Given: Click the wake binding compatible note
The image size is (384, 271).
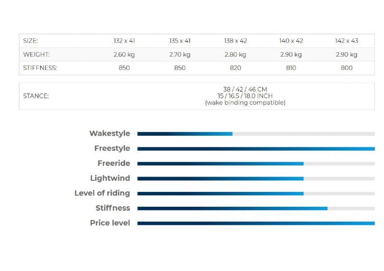Looking at the screenshot, I should (245, 103).
